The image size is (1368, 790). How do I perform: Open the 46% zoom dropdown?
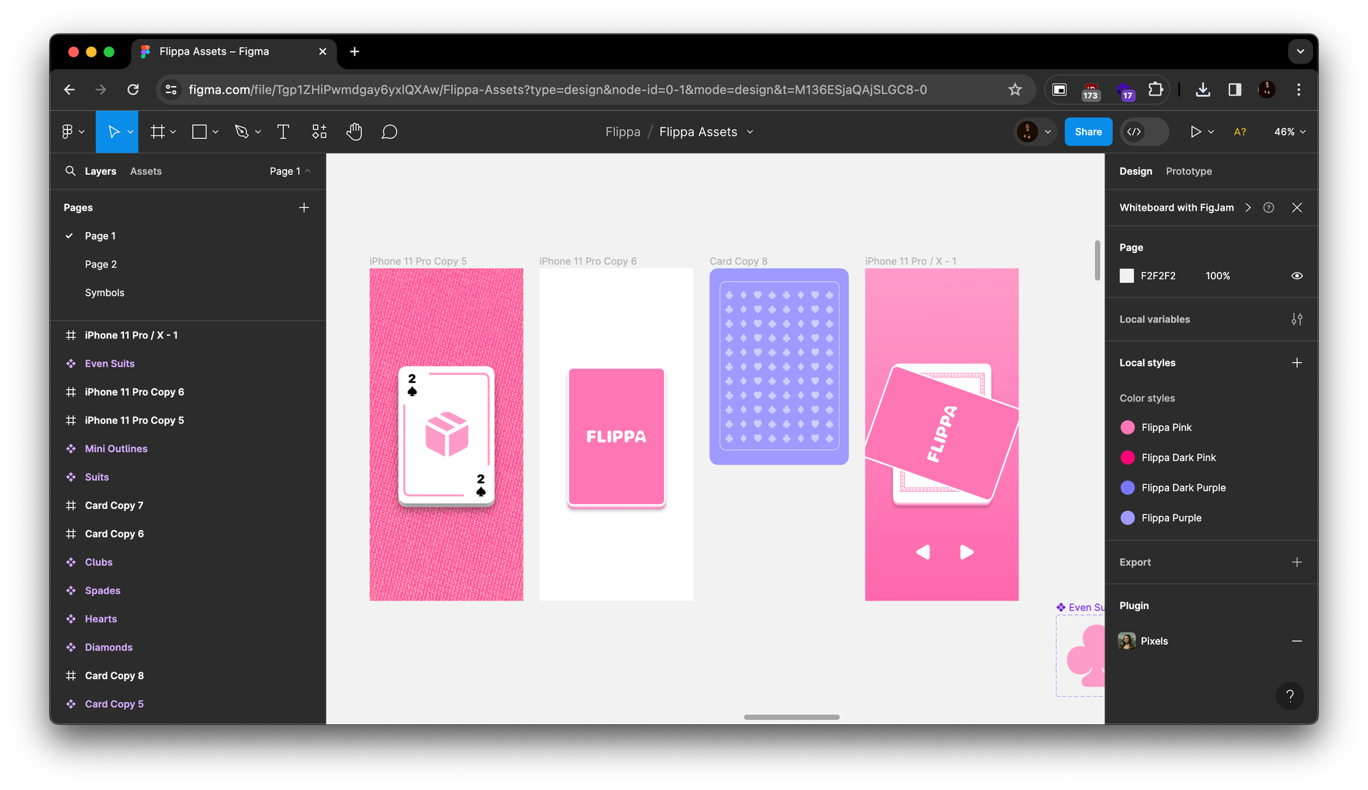coord(1290,131)
